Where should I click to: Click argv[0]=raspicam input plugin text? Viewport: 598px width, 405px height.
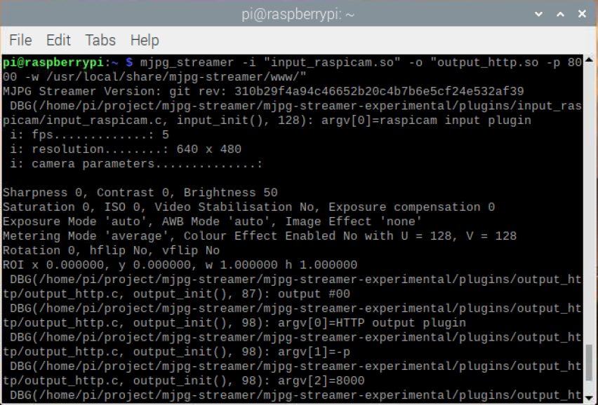pos(426,121)
